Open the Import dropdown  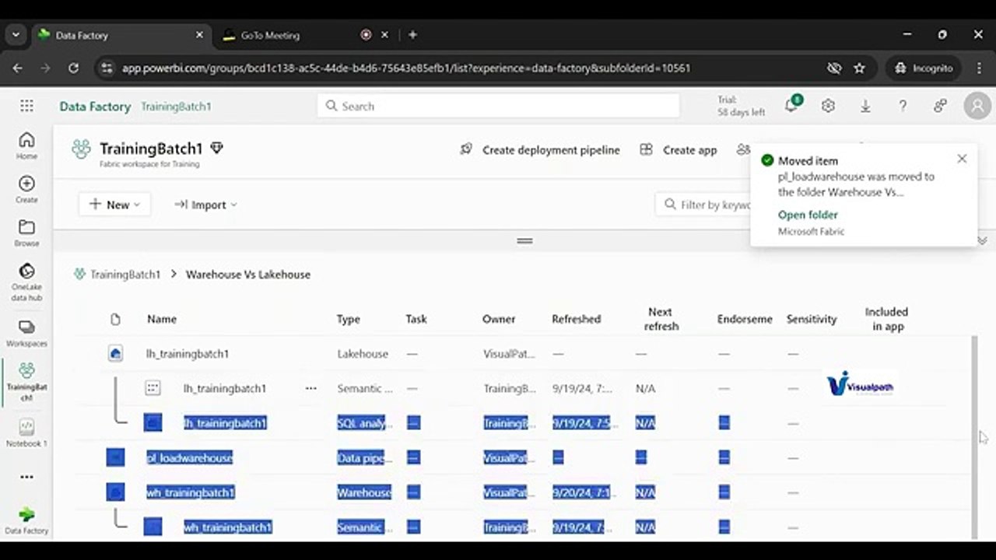[205, 205]
